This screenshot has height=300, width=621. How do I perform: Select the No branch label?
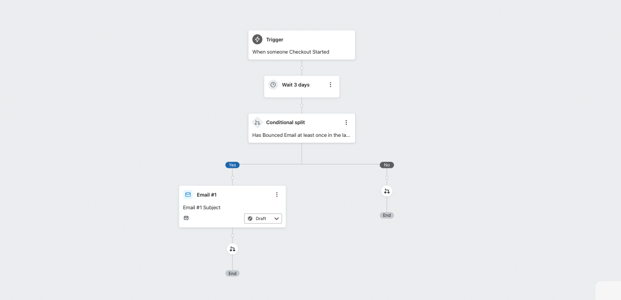click(387, 165)
